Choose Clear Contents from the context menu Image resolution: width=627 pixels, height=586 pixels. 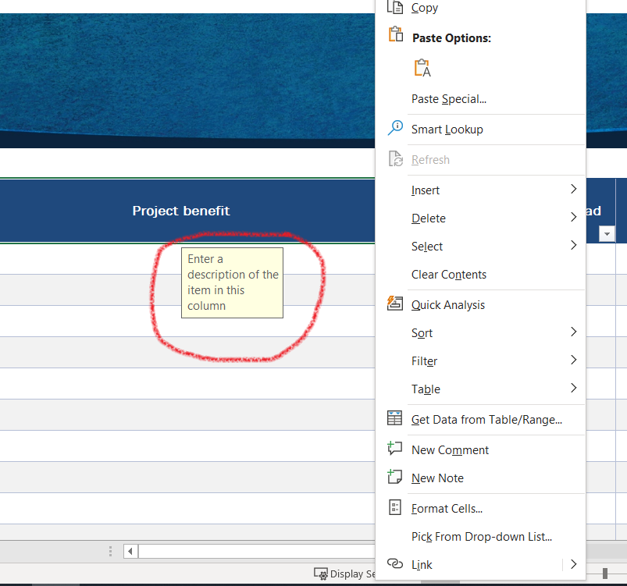click(449, 274)
